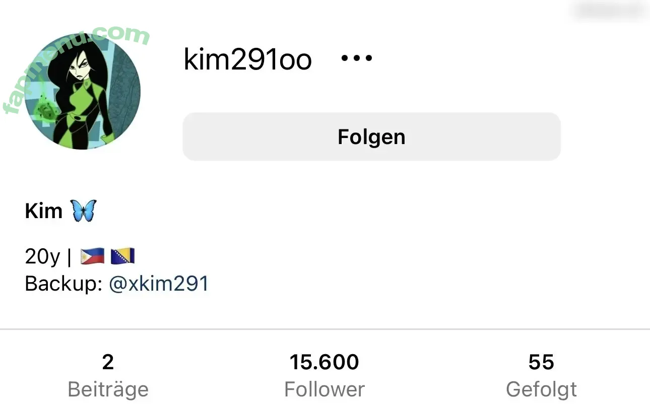The image size is (650, 405).
Task: Open the Follower list label
Action: click(x=324, y=389)
